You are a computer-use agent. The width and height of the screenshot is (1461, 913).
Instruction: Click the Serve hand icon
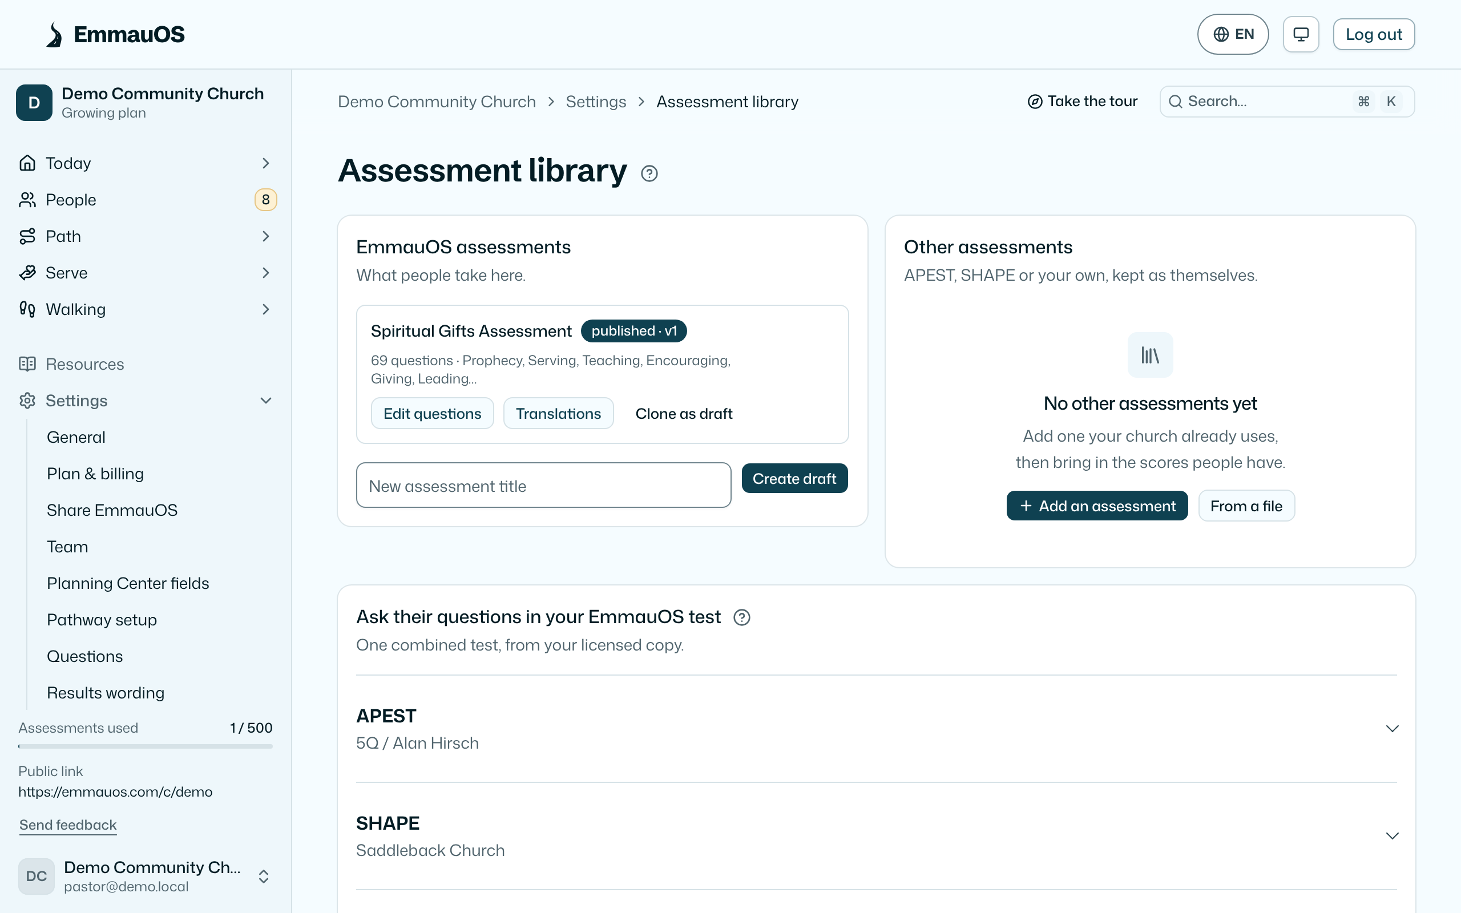click(27, 273)
